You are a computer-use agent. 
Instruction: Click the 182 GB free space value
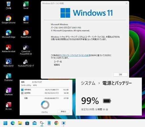tap(66, 93)
